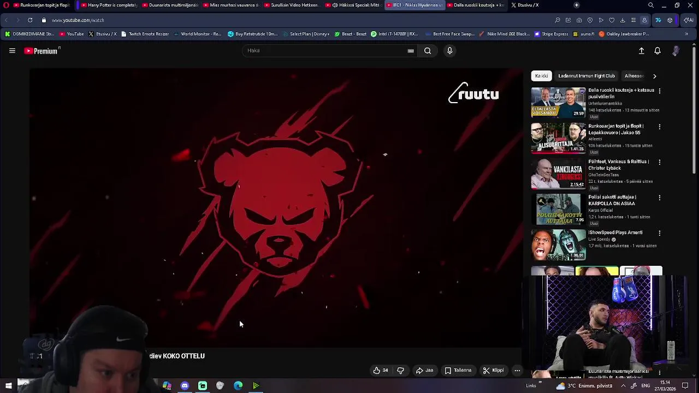
Task: Open the weather widget in taskbar
Action: pos(583,386)
